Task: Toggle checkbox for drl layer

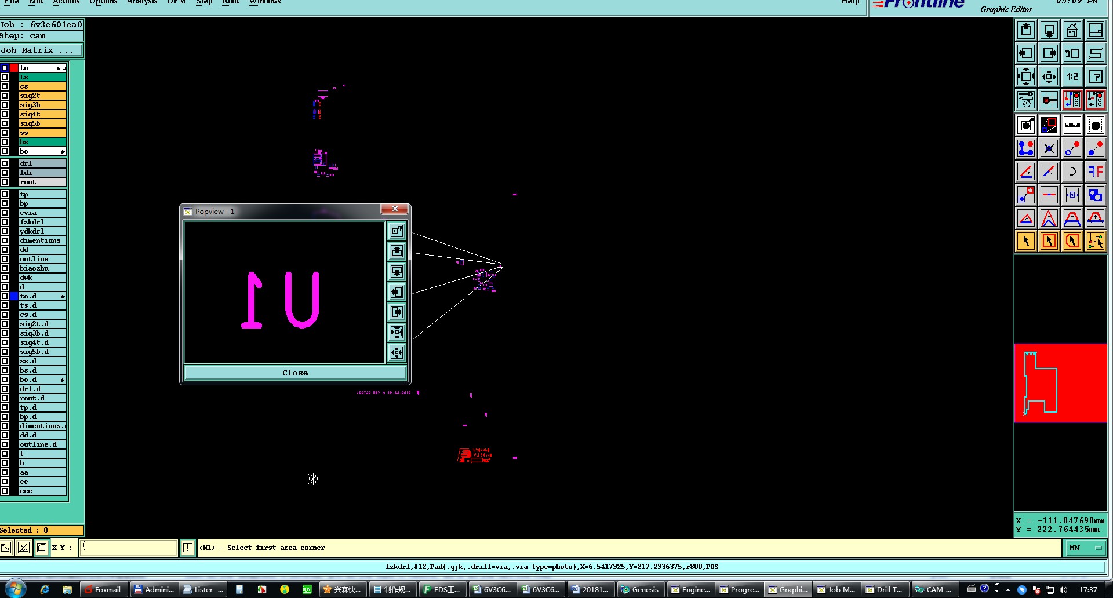Action: pos(5,163)
